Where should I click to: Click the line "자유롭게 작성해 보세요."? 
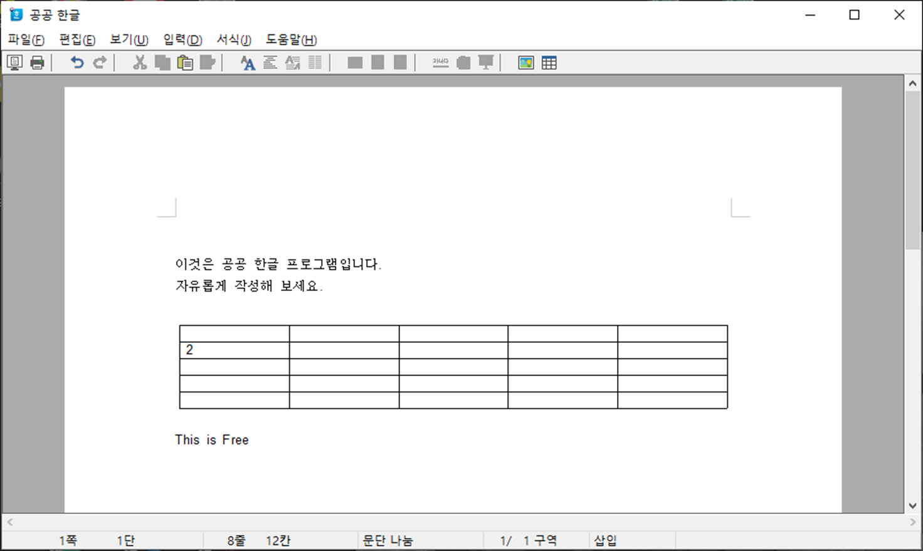(249, 286)
